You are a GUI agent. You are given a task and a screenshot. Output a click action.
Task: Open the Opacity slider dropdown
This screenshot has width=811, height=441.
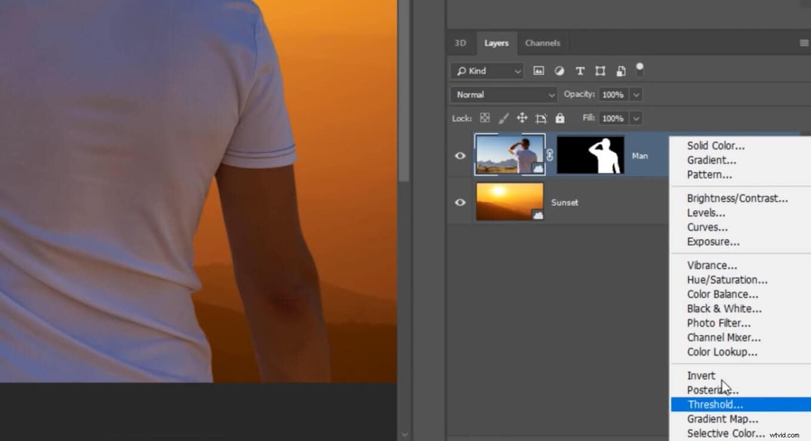(636, 94)
